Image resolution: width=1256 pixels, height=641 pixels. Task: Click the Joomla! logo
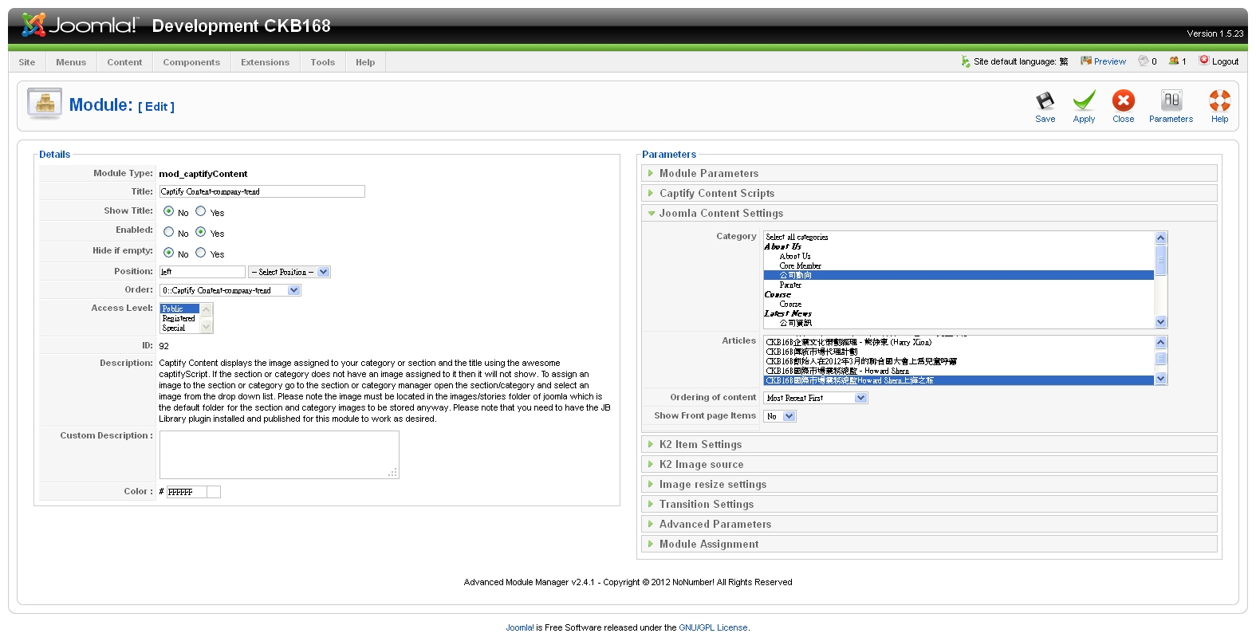tap(80, 25)
